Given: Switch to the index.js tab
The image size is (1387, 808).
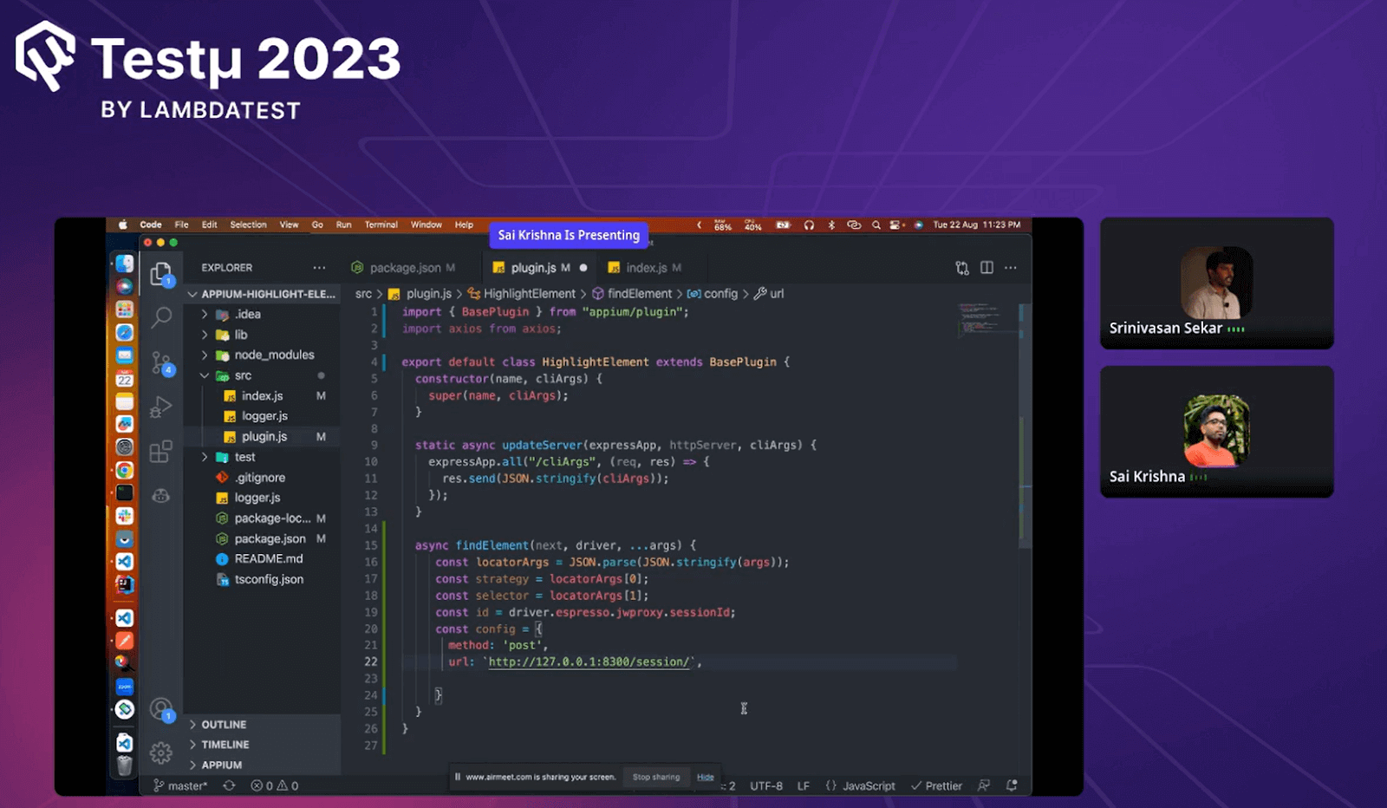Looking at the screenshot, I should coord(645,268).
